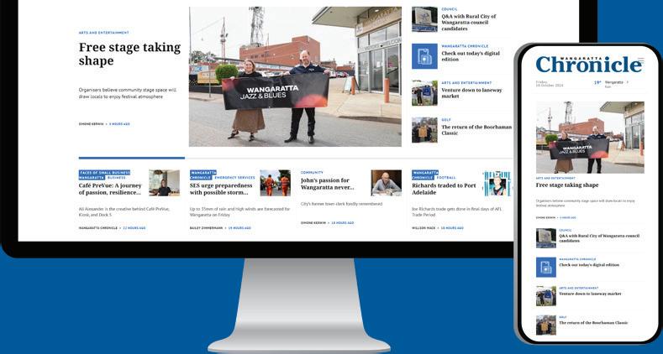Select the Arts and Entertainment tag above 'Free stage' on the monitor

click(x=103, y=33)
